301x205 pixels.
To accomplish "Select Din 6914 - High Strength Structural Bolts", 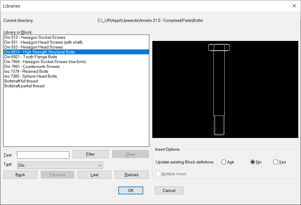I will tap(76, 52).
